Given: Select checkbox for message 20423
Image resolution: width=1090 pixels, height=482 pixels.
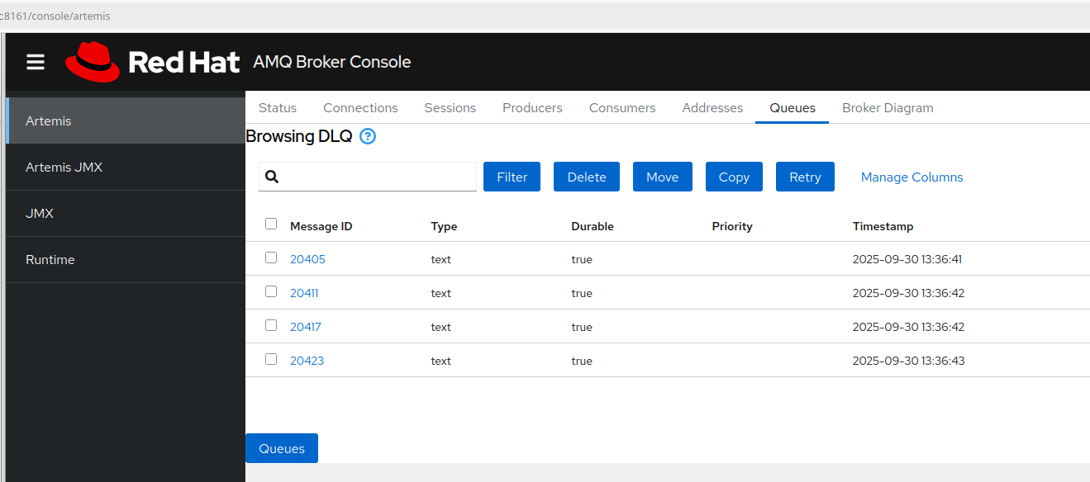Looking at the screenshot, I should (271, 359).
